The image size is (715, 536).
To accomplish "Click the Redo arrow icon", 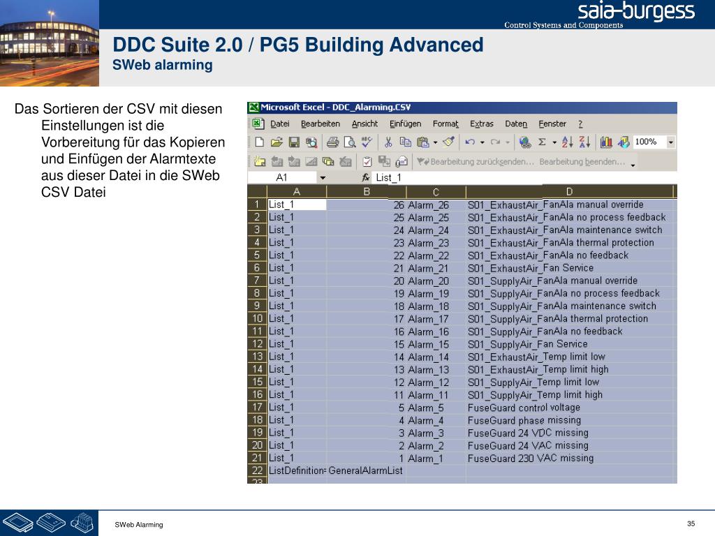I will click(x=495, y=142).
